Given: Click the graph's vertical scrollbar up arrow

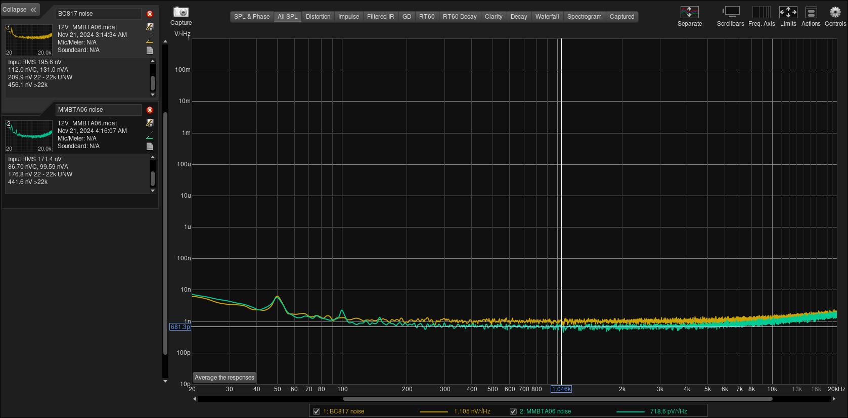Looking at the screenshot, I should point(165,41).
